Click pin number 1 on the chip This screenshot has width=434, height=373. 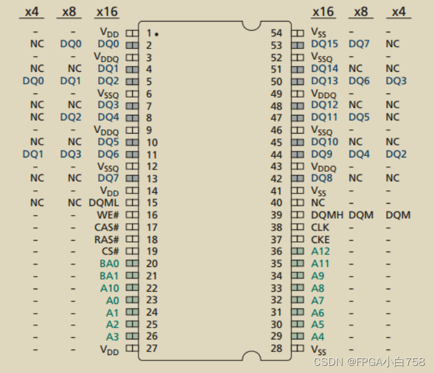click(x=149, y=34)
